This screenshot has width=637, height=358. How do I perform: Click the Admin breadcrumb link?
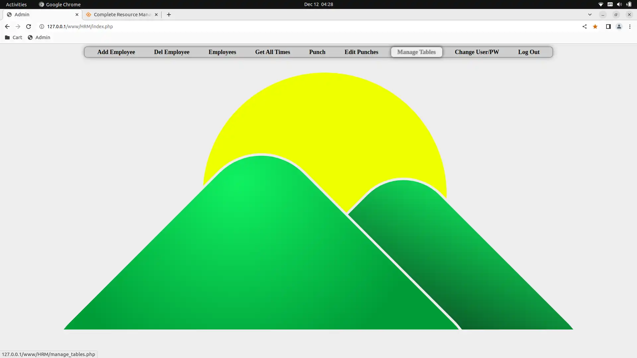42,37
